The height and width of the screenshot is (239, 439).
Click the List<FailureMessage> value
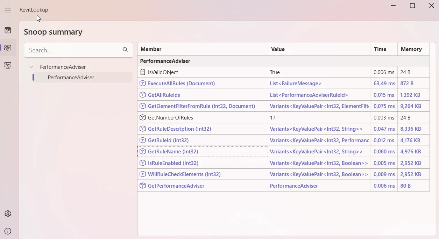[x=296, y=84]
